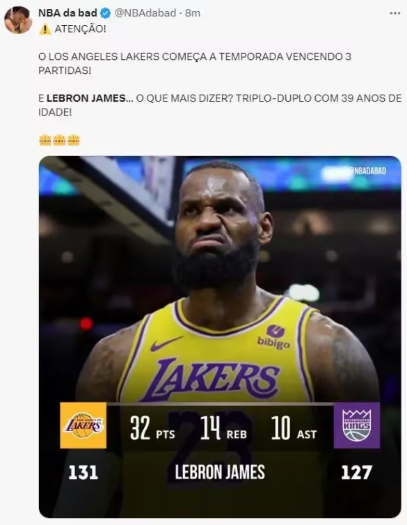The height and width of the screenshot is (525, 407).
Task: Click the bold LEBRON JAMES text in tweet
Action: (86, 98)
